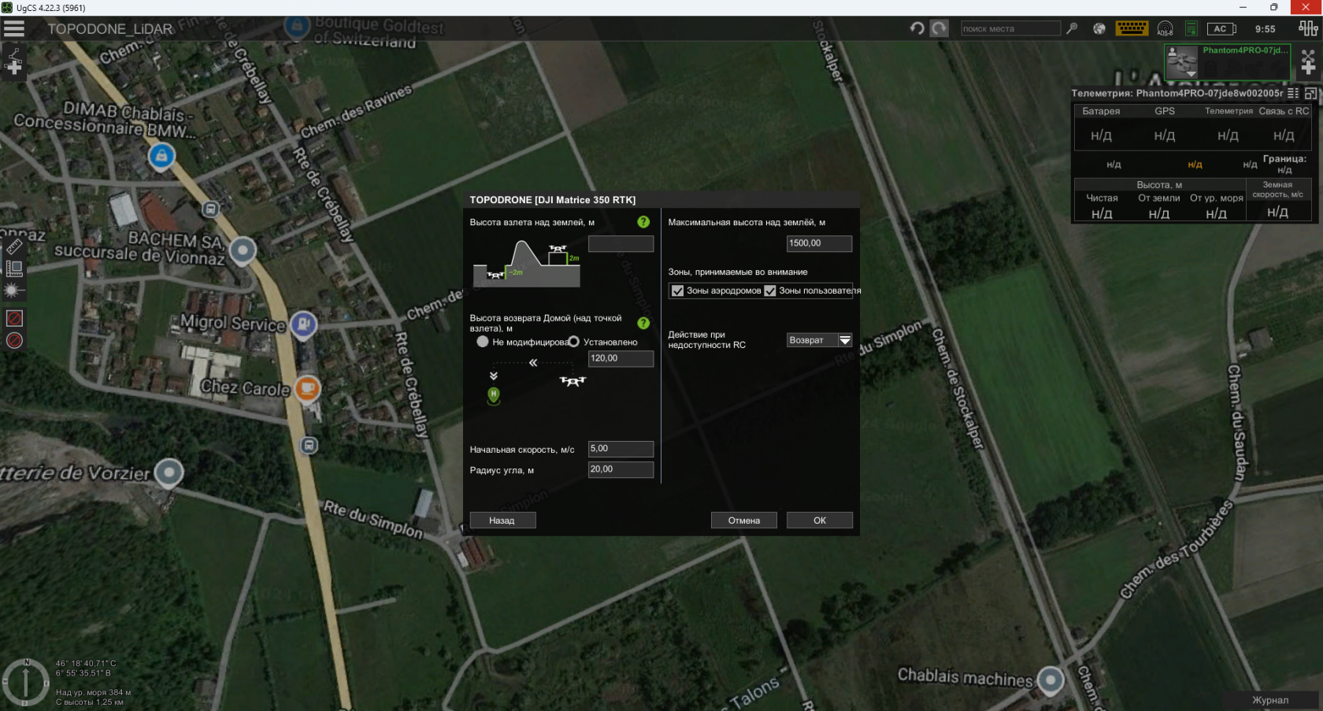
Task: Click the redo arrow in top bar
Action: tap(939, 29)
